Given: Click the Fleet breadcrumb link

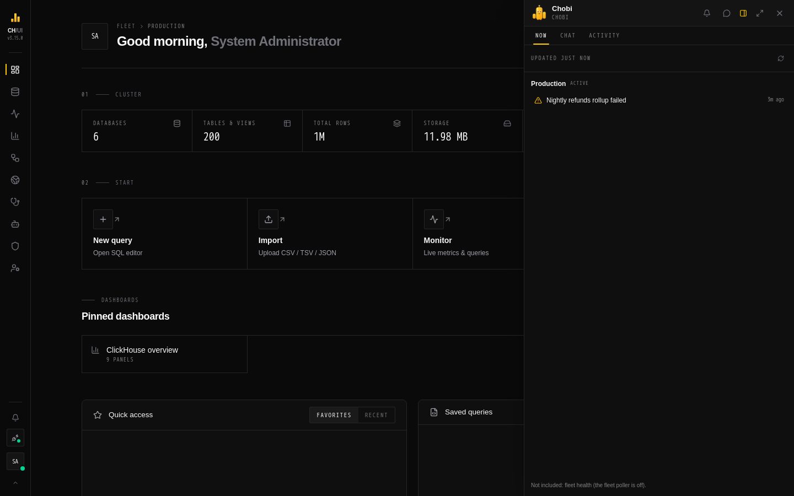Looking at the screenshot, I should pos(126,26).
